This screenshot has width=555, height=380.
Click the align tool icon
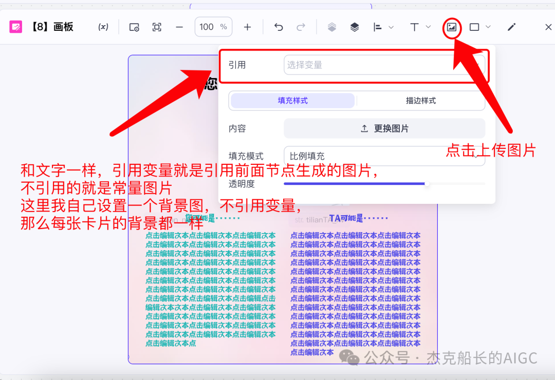377,27
